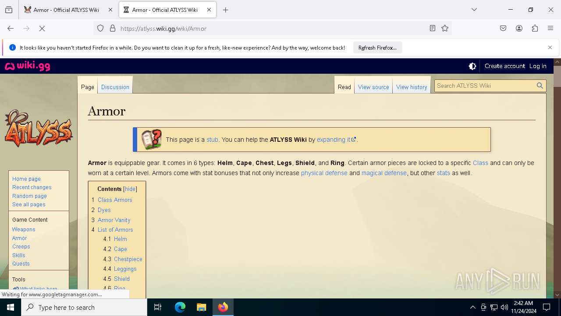Viewport: 561px width, 316px height.
Task: Dismiss the Firefox refresh notification bar
Action: pyautogui.click(x=550, y=47)
